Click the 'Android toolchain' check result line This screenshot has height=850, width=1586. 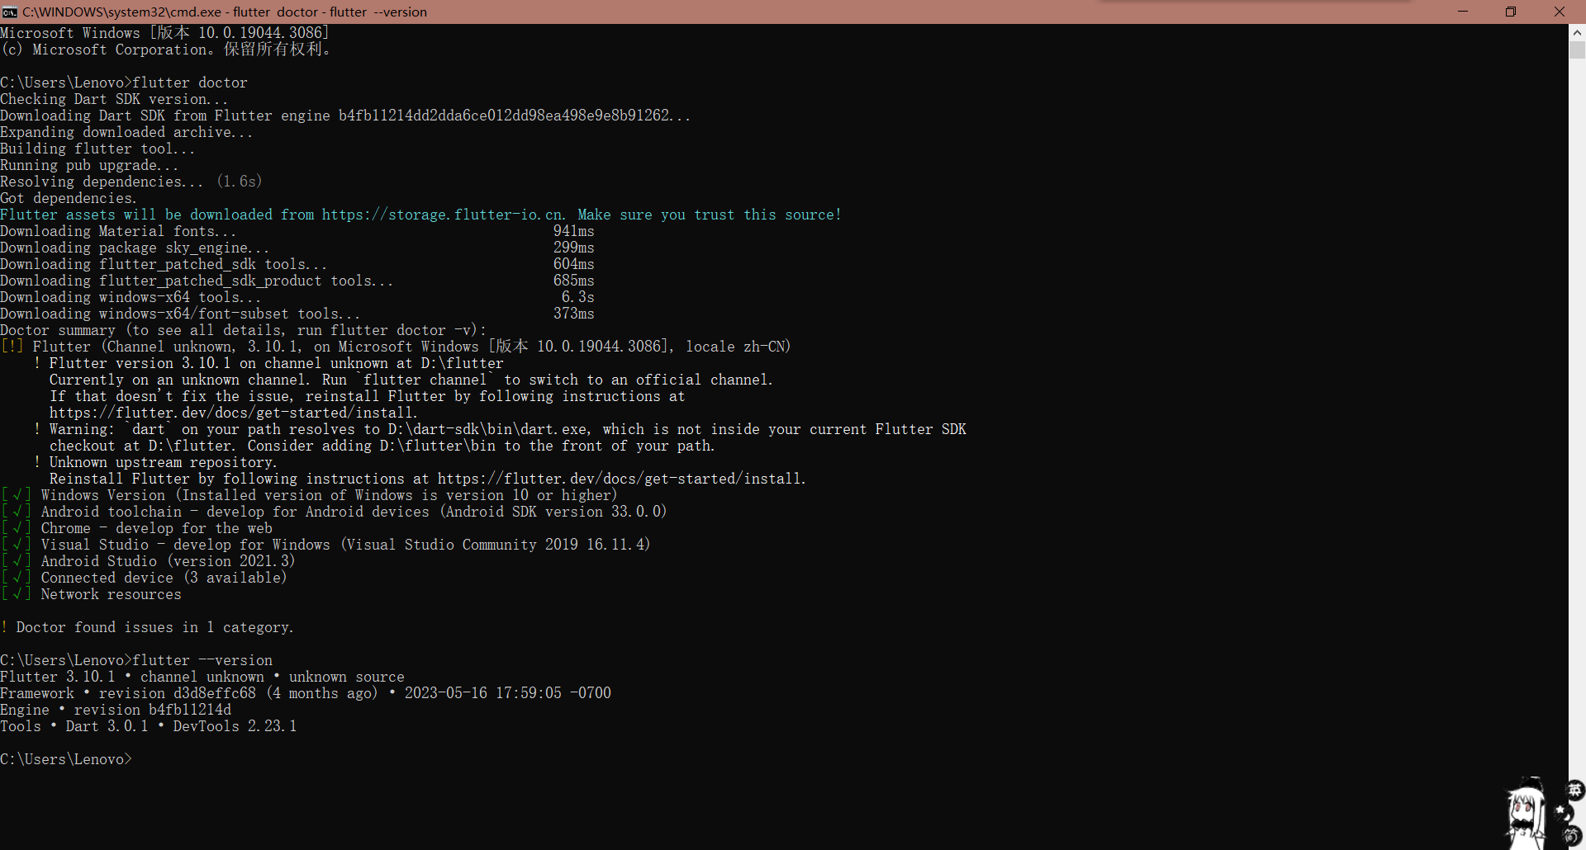pos(334,512)
